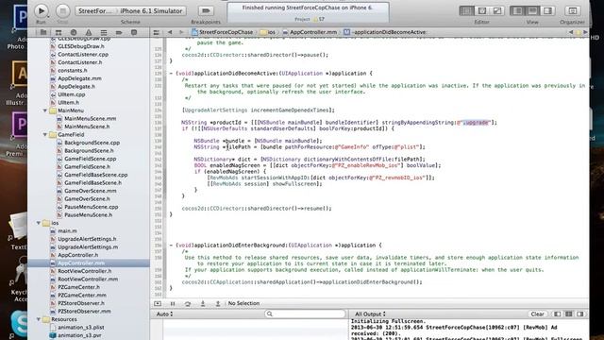
Task: Show both variables and console panes
Action: (568, 314)
